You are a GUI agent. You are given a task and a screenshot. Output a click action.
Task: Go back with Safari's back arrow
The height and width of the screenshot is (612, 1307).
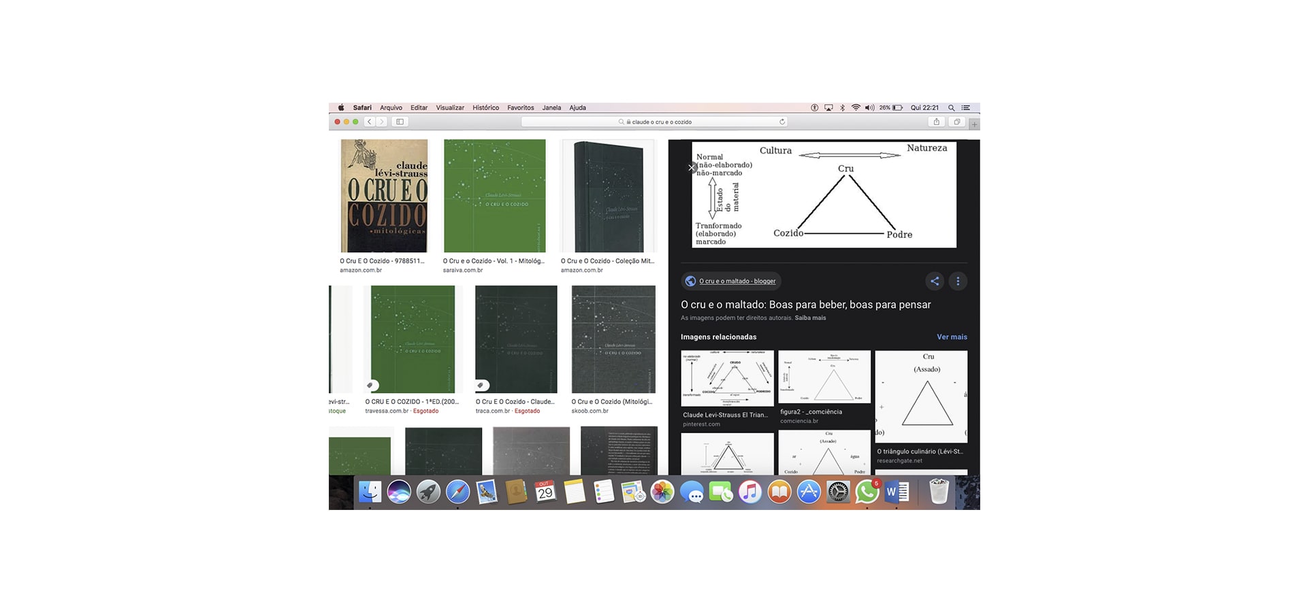370,122
